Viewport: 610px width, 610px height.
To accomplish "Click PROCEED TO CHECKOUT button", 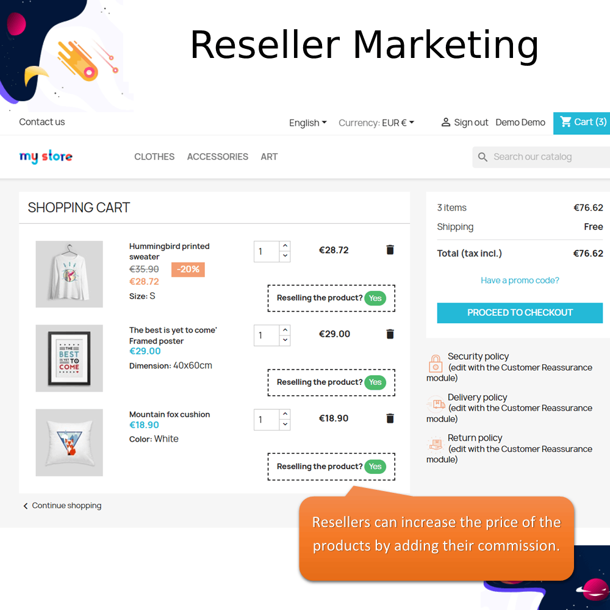I will pos(520,313).
